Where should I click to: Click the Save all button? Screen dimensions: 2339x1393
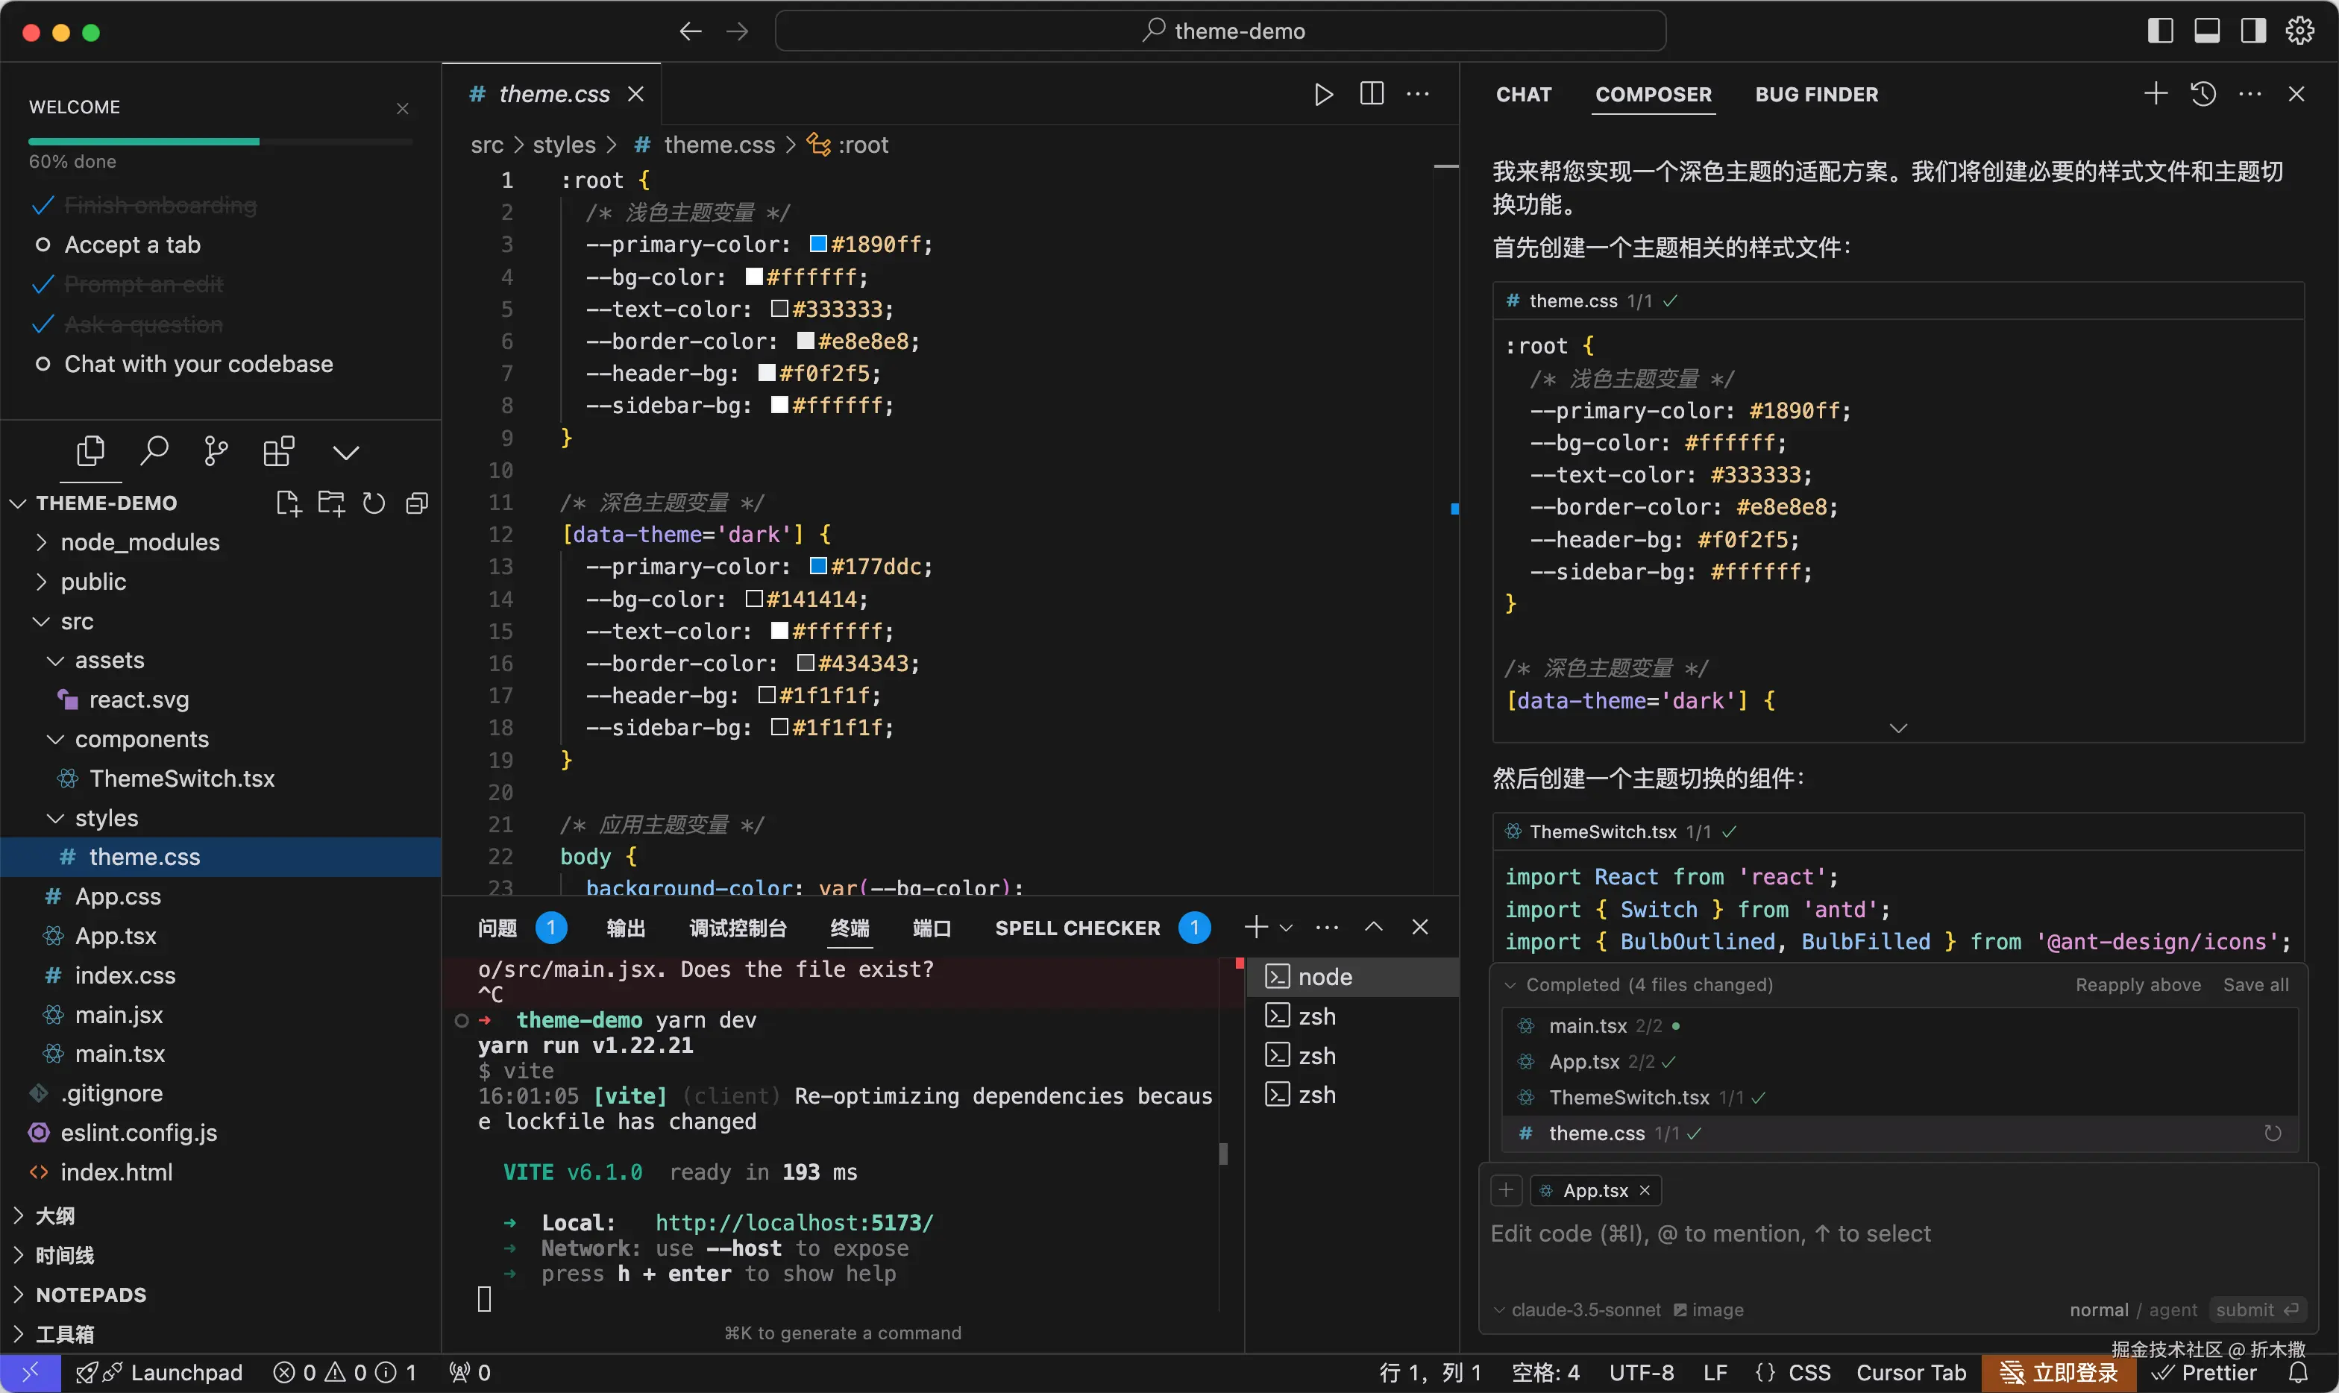pyautogui.click(x=2255, y=984)
